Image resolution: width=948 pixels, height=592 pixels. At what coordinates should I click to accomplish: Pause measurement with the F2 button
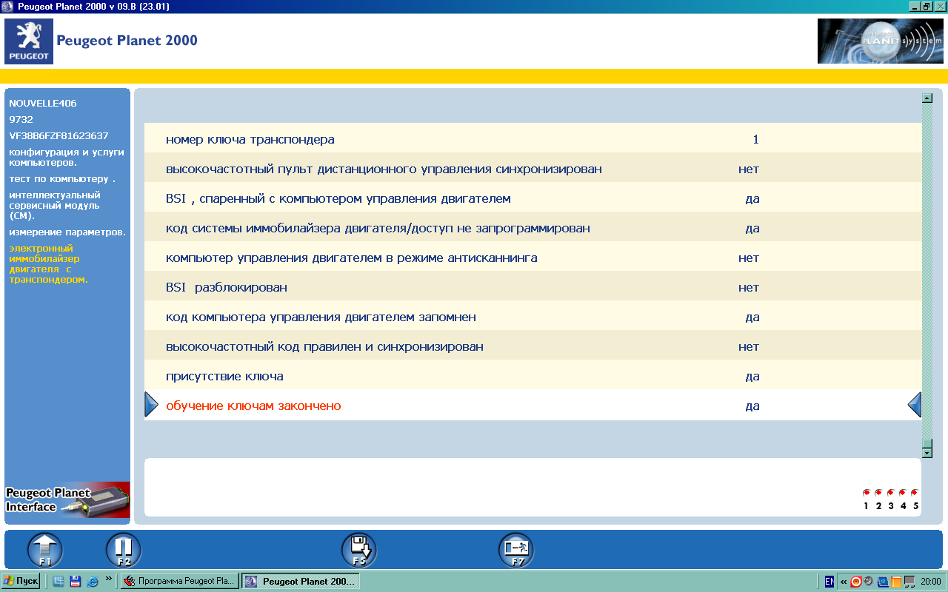pos(124,551)
